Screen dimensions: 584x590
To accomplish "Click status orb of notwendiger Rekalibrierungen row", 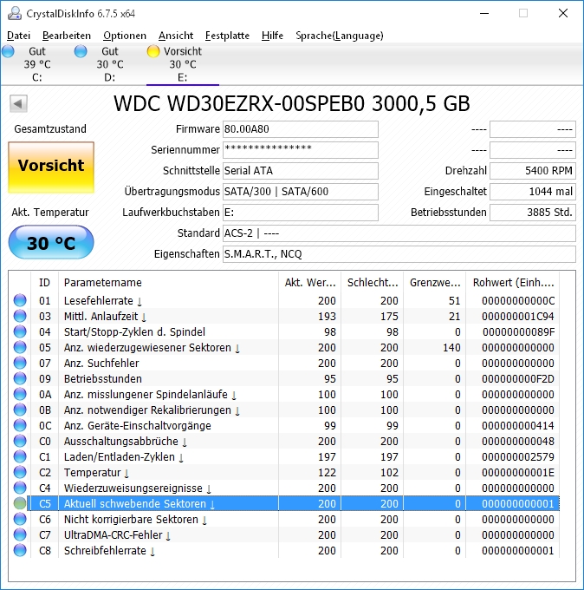I will click(x=20, y=410).
